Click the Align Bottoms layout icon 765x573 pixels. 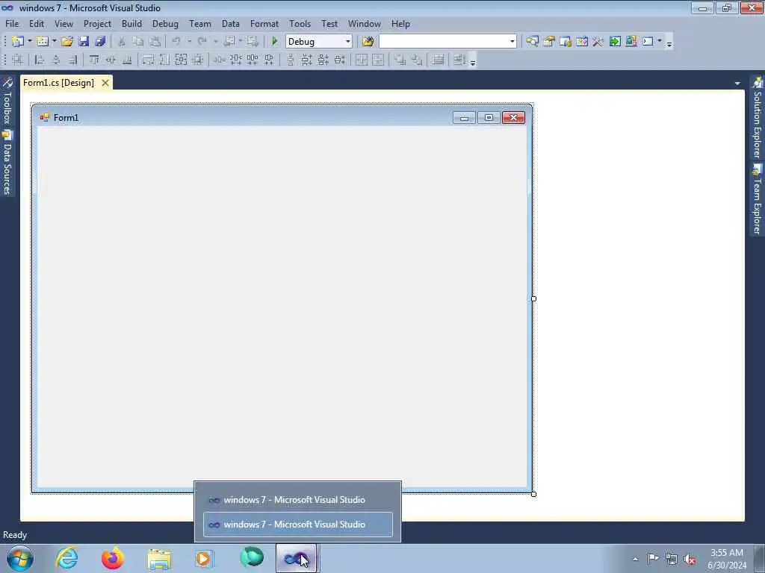[x=127, y=60]
